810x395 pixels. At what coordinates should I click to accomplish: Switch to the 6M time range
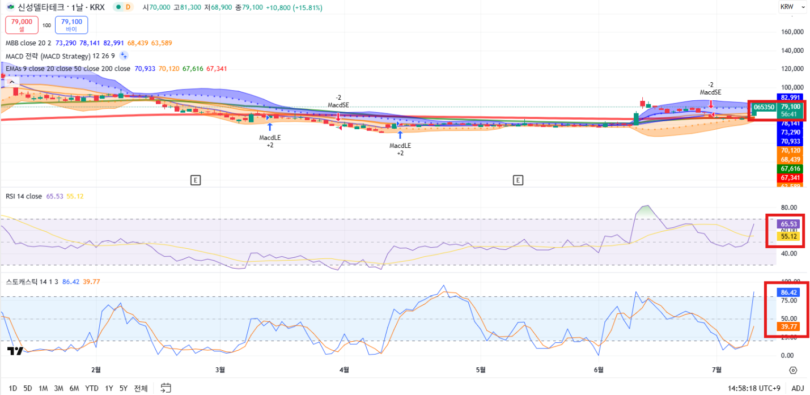[x=74, y=388]
